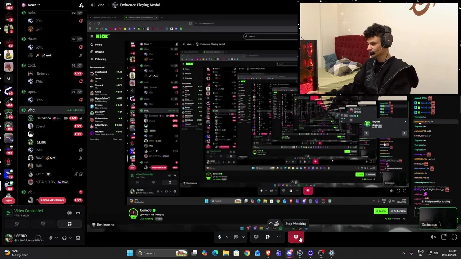461x259 pixels.
Task: Click the invite people icon beside Veon
Action: 81,5
